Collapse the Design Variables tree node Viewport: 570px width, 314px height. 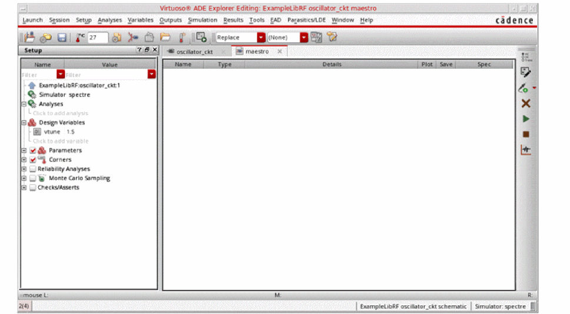pyautogui.click(x=24, y=122)
